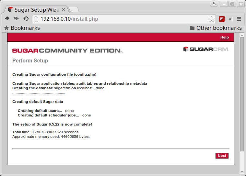The image size is (246, 176).
Task: Open a new tab
Action: (x=74, y=10)
